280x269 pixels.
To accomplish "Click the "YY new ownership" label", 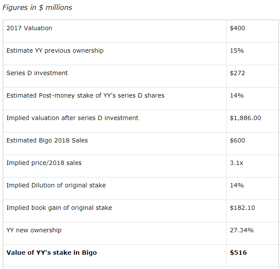I will coord(34,230).
